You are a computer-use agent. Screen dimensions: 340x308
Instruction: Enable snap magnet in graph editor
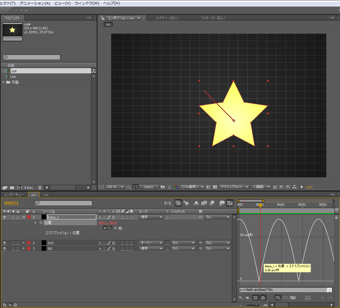263,298
